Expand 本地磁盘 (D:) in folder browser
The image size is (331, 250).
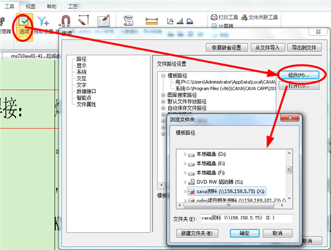point(185,154)
